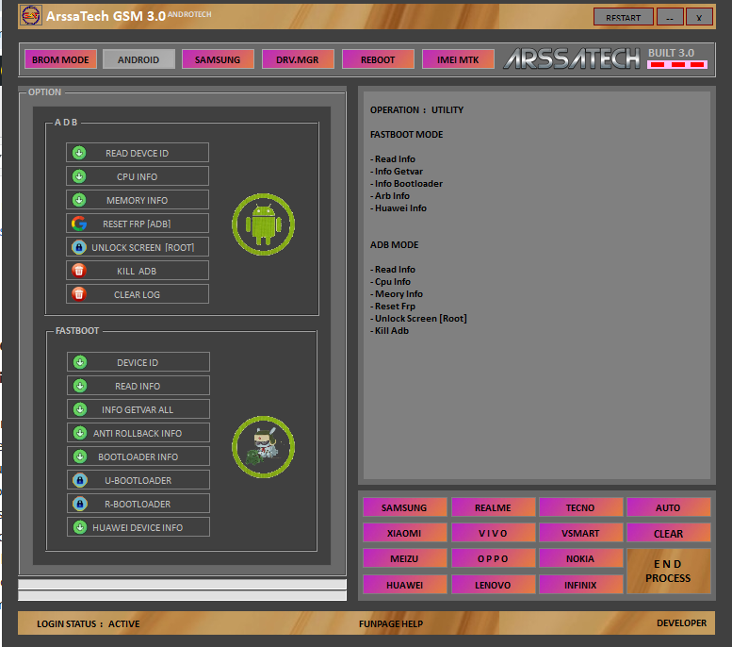Click the red trash icon on KILL ADB

pyautogui.click(x=79, y=271)
